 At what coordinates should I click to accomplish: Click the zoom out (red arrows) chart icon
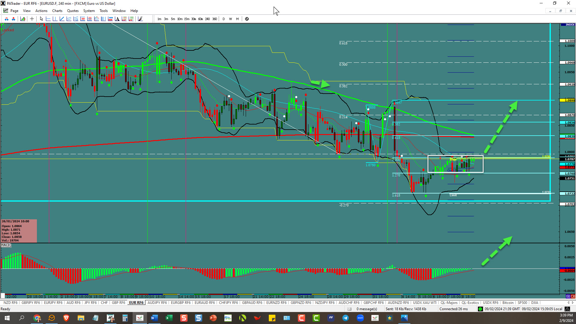tap(6, 19)
